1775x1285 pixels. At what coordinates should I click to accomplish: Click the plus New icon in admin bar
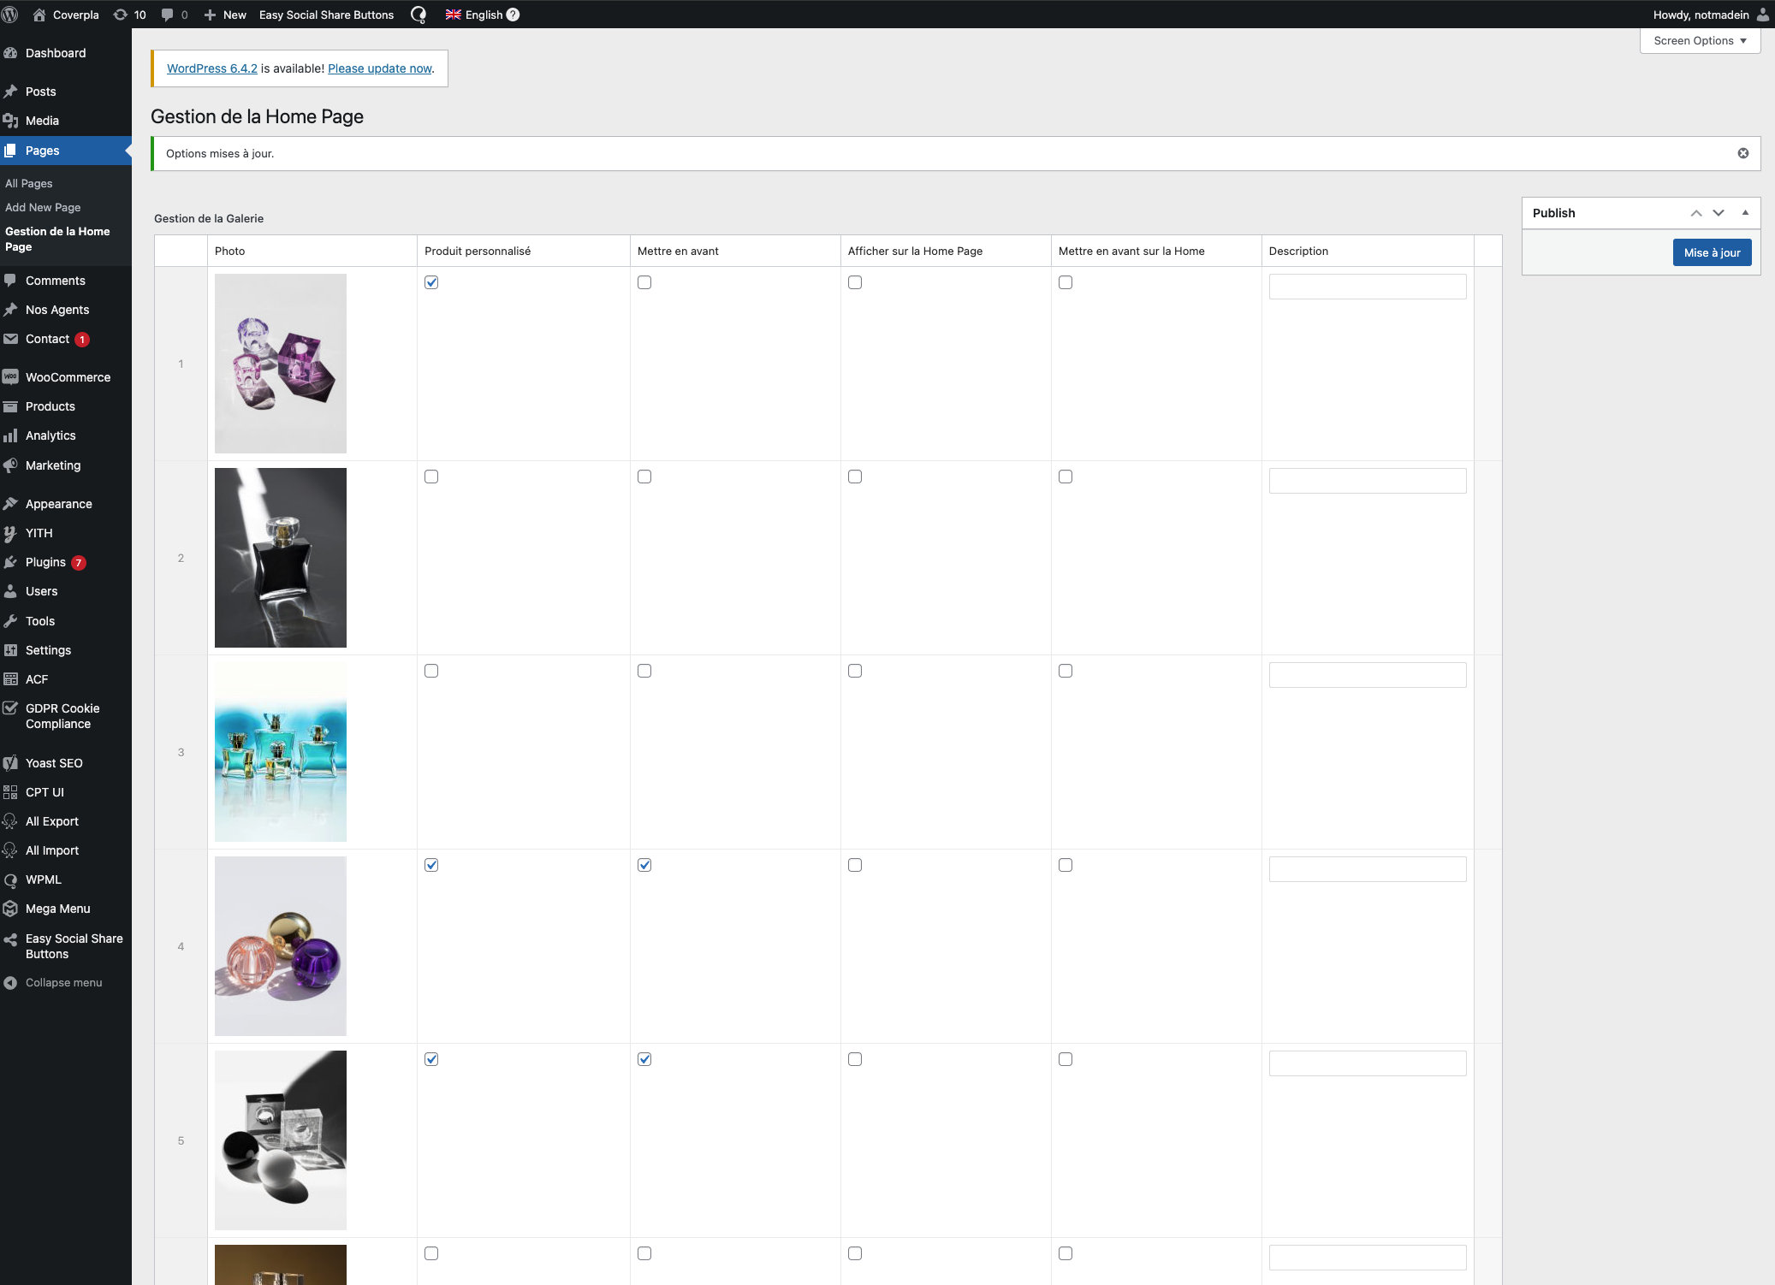point(210,15)
